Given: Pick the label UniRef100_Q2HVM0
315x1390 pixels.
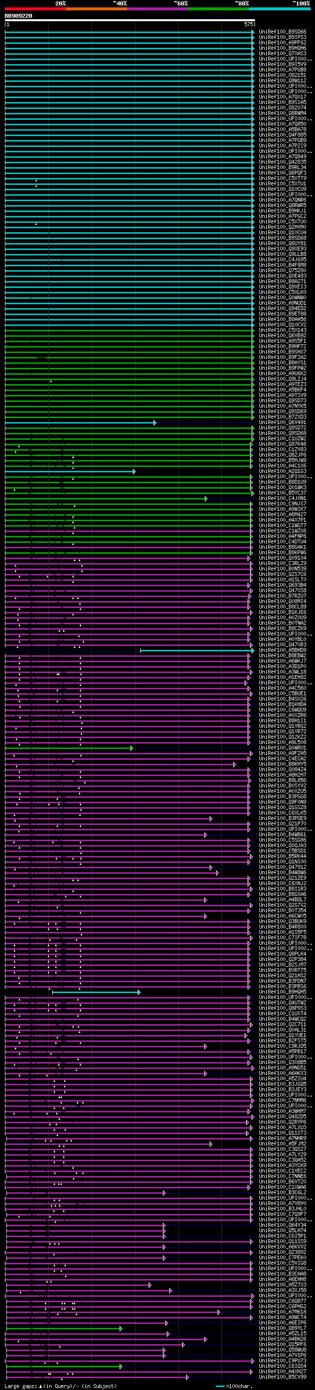Looking at the screenshot, I should pos(283,227).
